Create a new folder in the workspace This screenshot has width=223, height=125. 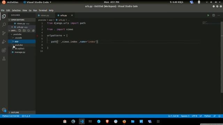point(24,31)
